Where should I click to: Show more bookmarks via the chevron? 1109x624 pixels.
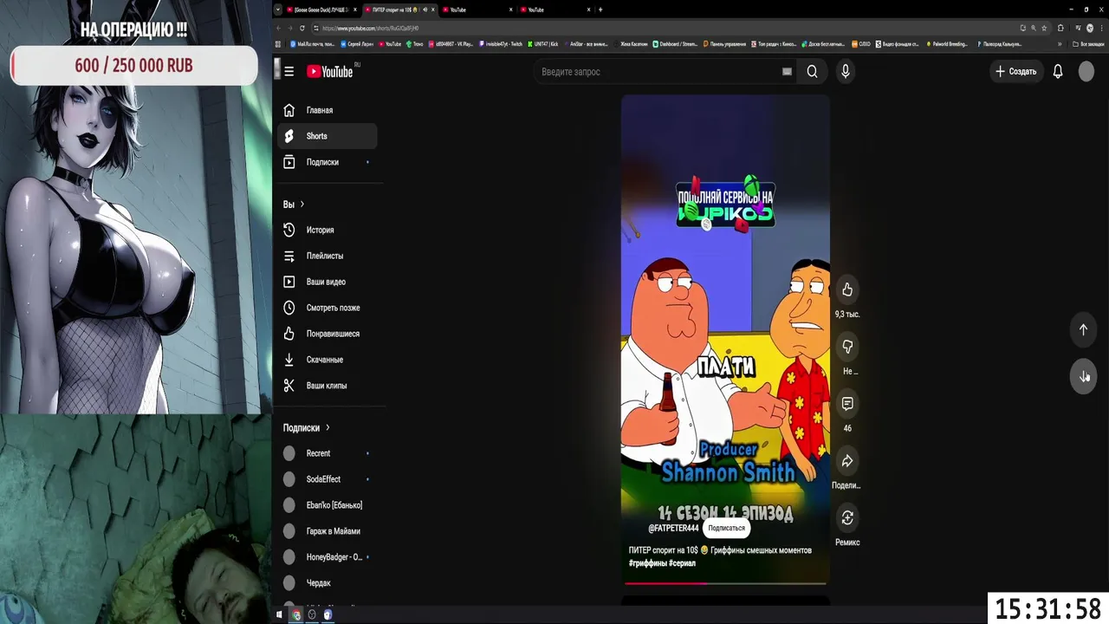coord(1059,43)
